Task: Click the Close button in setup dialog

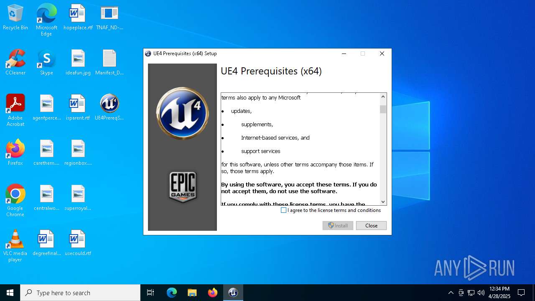Action: tap(371, 225)
